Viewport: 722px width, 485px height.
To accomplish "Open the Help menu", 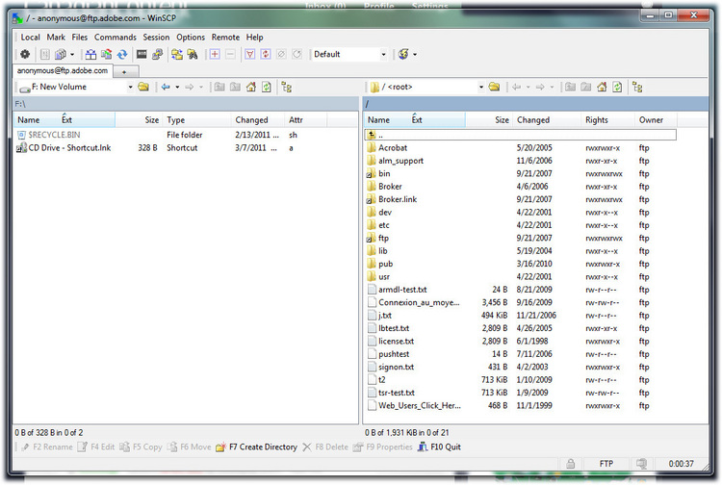I will [255, 38].
